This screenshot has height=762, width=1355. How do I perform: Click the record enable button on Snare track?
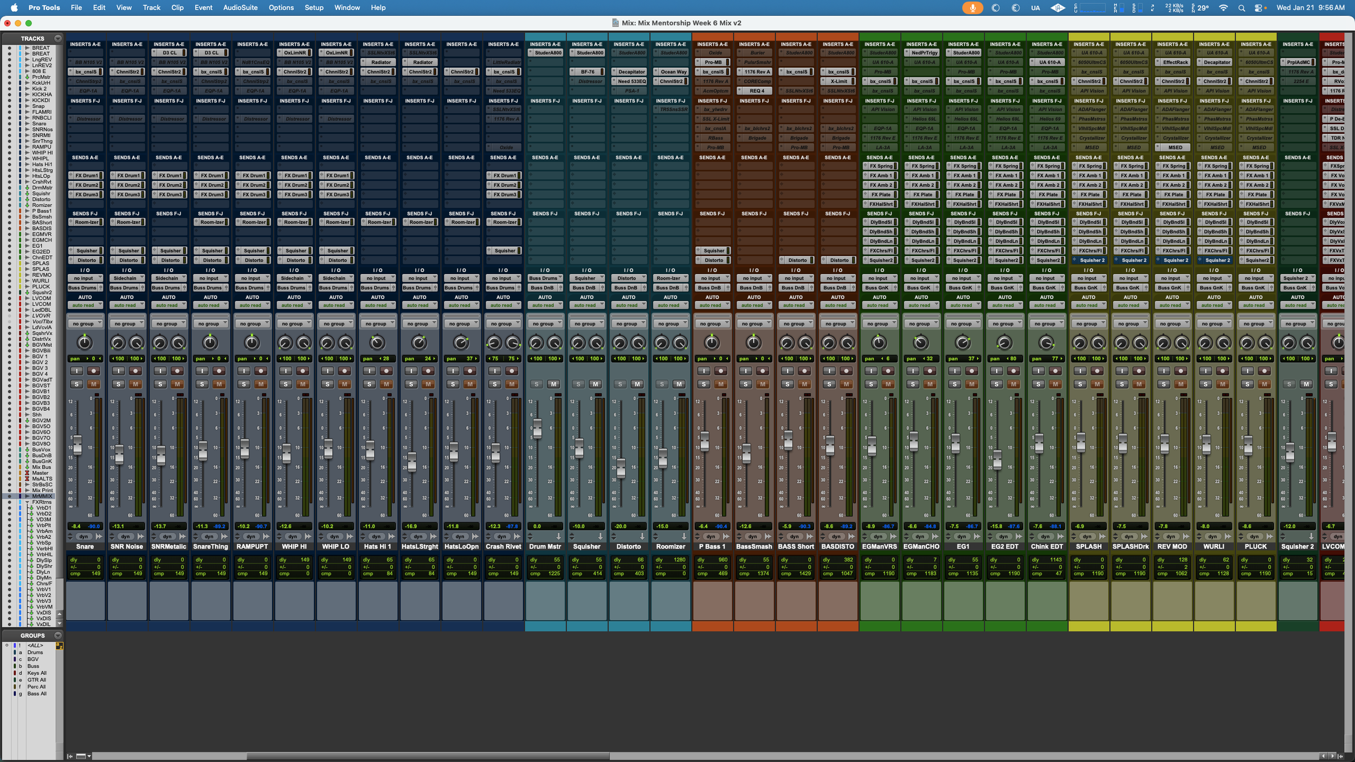click(x=93, y=371)
